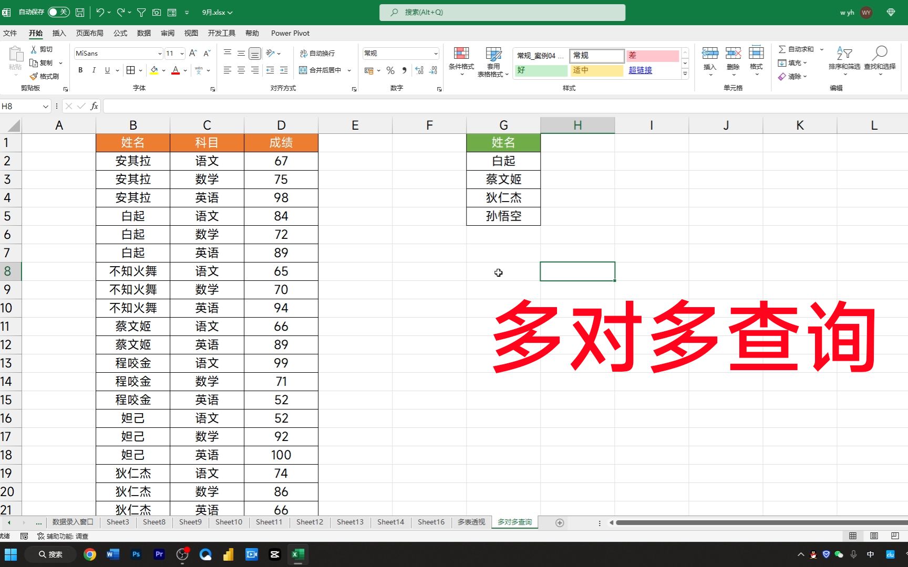Apply the 超链接 cell style
Screen dimensions: 908x567
coord(640,70)
